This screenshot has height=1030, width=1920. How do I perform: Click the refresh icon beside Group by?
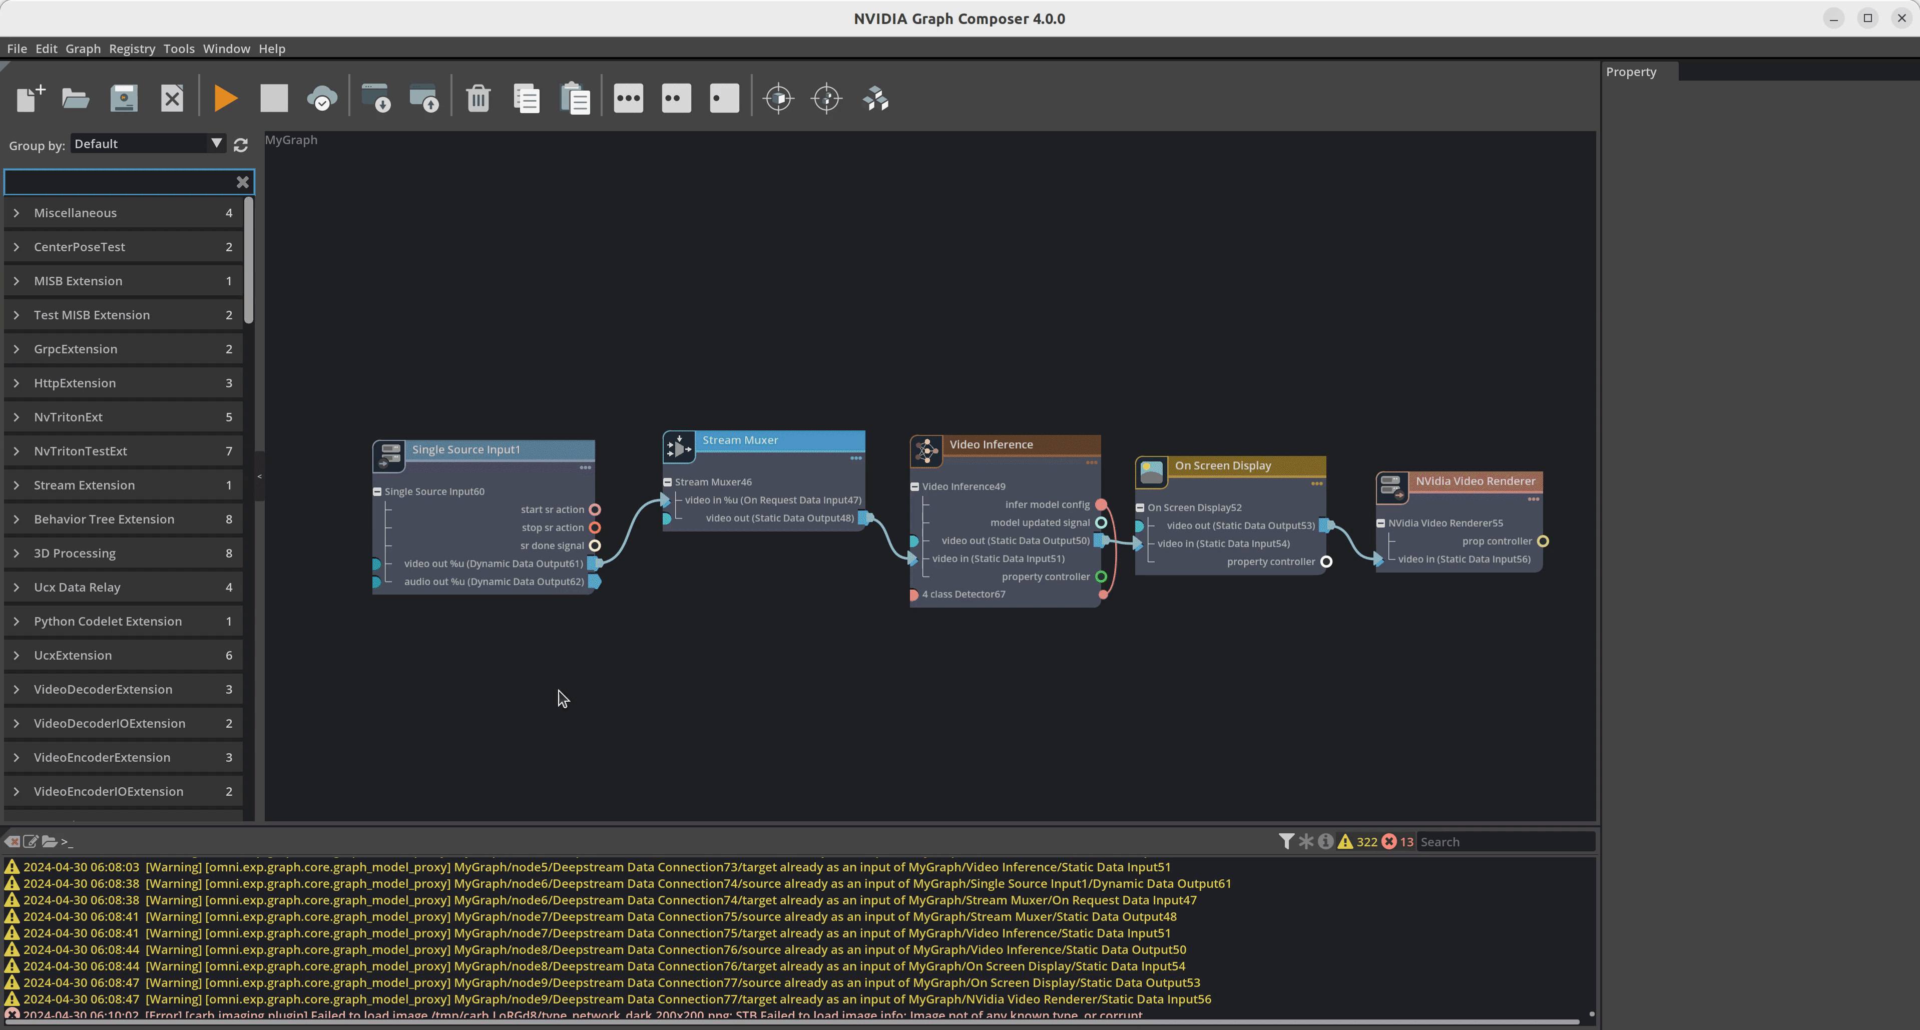[x=241, y=145]
